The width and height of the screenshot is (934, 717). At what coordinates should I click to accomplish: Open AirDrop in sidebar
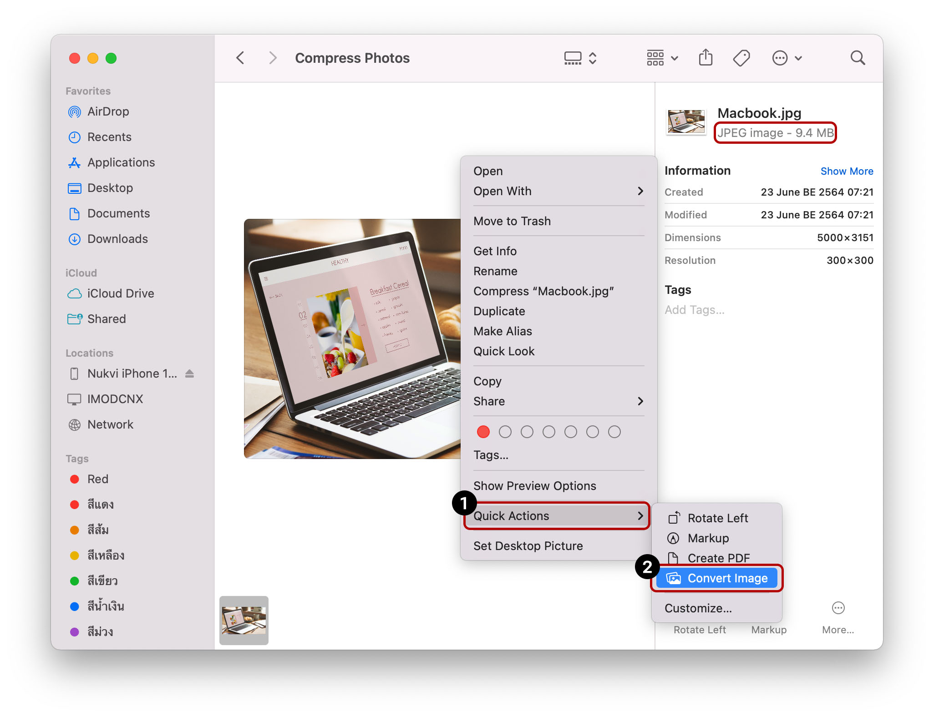(108, 111)
